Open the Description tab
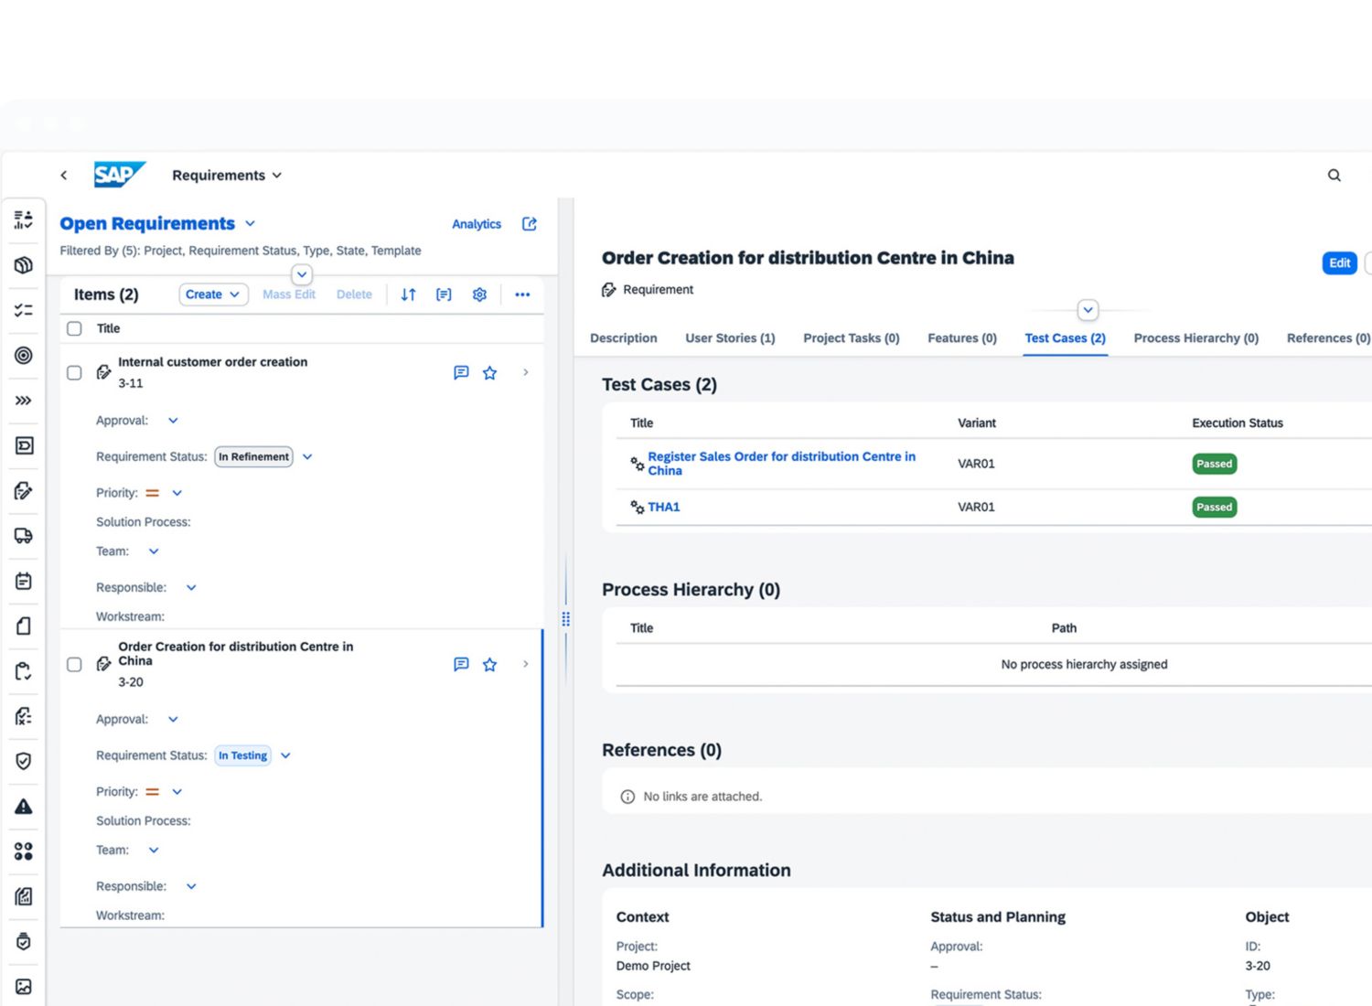The image size is (1372, 1006). [x=624, y=338]
